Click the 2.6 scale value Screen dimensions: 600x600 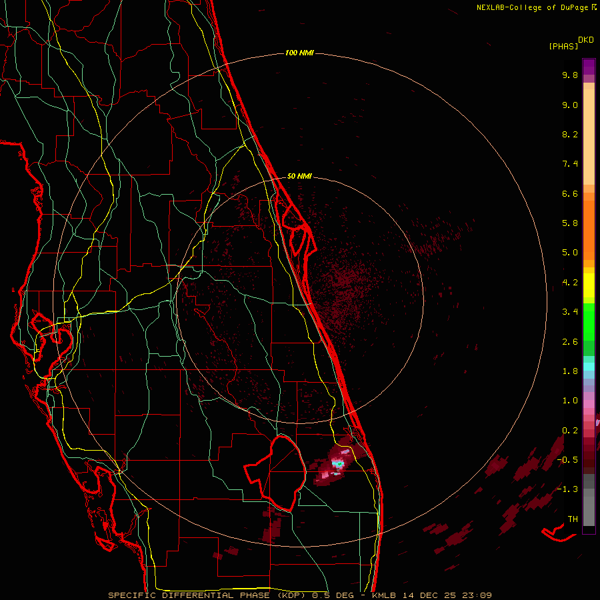(x=570, y=342)
